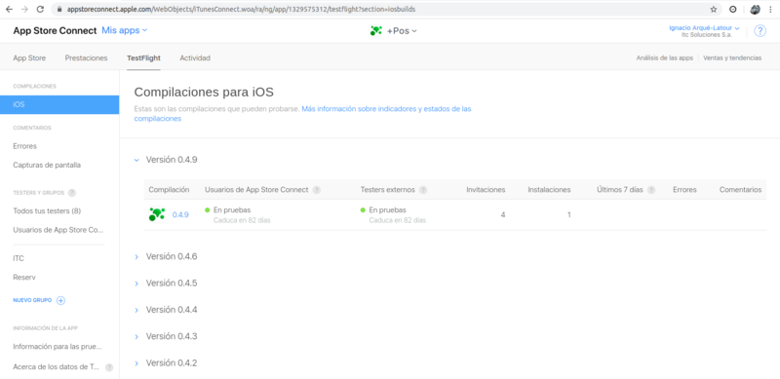This screenshot has width=780, height=379.
Task: Click the help icon beside Últimos 7 días
Action: [651, 190]
